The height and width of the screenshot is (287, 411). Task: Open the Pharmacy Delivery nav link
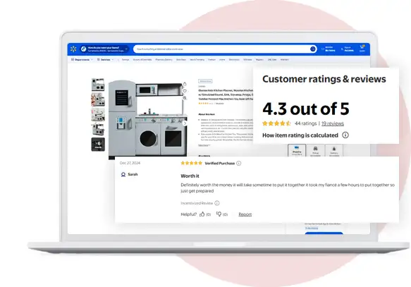164,60
